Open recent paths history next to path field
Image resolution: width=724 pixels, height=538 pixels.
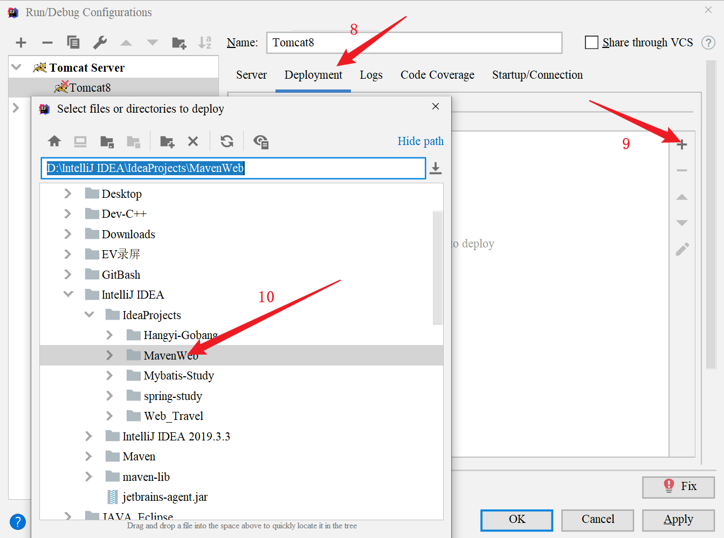click(x=436, y=169)
